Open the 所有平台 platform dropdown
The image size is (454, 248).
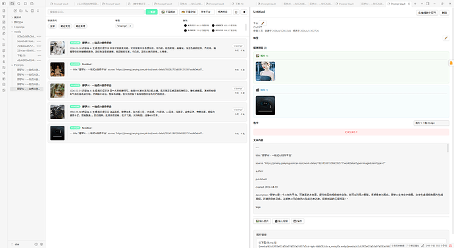click(207, 12)
